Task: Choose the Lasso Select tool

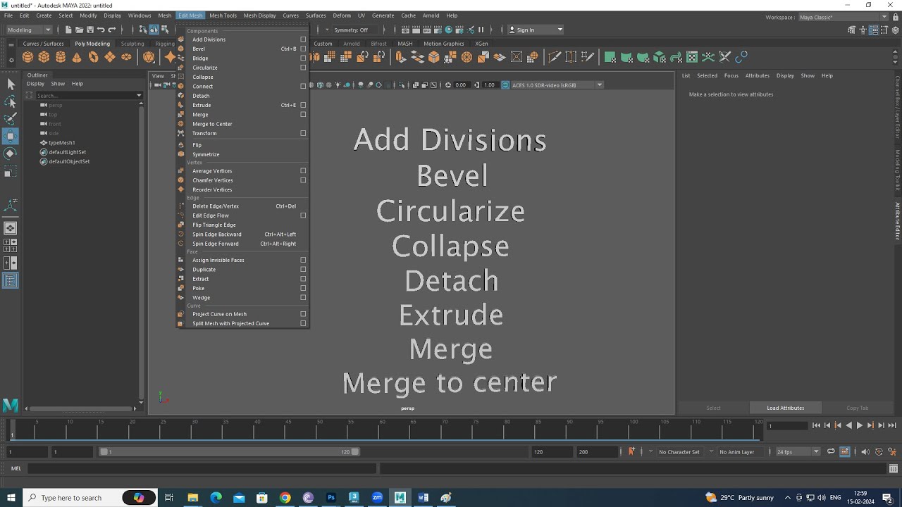Action: point(11,102)
